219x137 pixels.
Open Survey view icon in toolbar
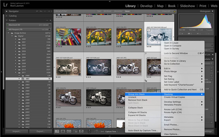pyautogui.click(x=75, y=131)
